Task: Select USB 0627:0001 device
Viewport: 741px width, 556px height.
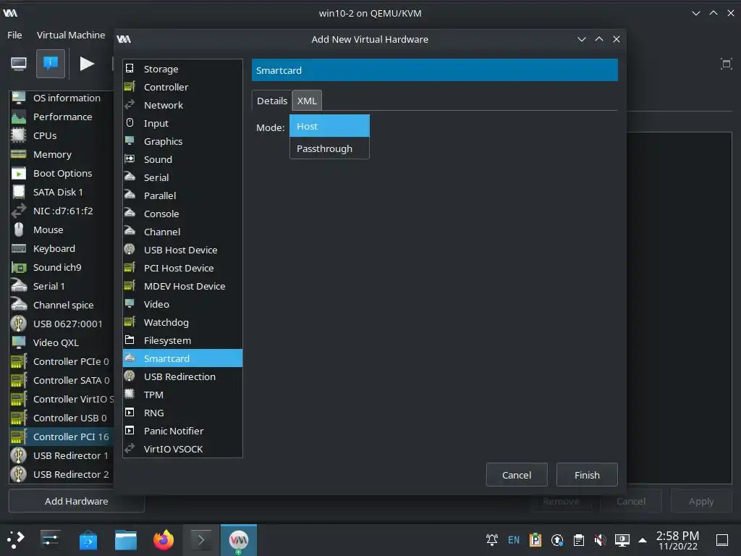Action: [x=62, y=324]
